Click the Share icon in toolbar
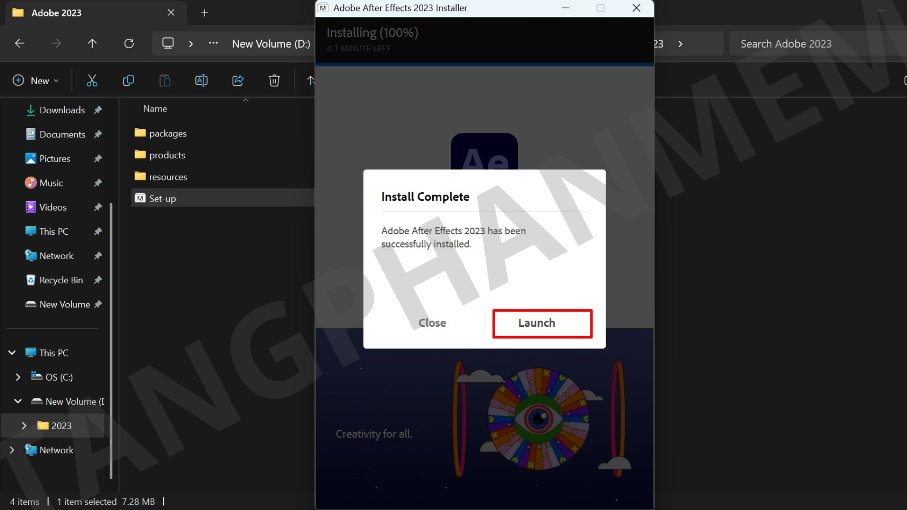This screenshot has height=510, width=907. coord(238,81)
